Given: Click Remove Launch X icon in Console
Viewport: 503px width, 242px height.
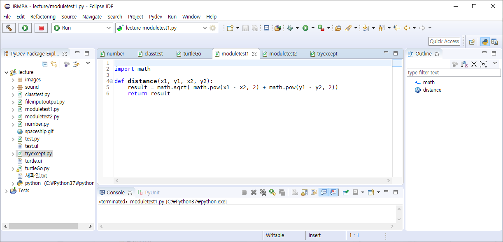Looking at the screenshot, I should 254,192.
